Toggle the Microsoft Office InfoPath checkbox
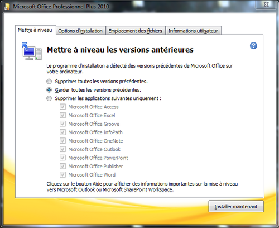This screenshot has height=228, width=279. click(62, 132)
